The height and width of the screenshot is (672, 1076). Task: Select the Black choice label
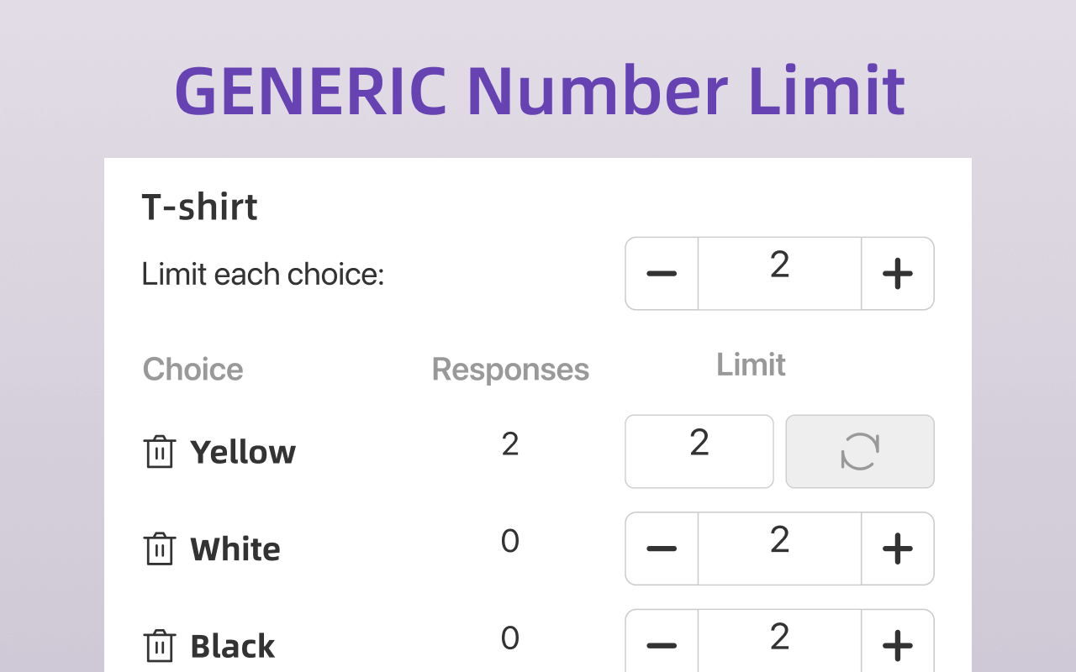tap(233, 647)
